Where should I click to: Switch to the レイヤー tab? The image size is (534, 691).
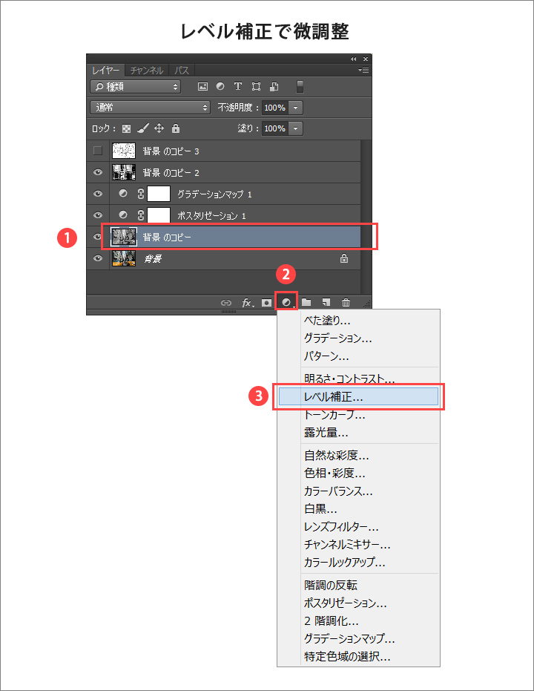click(105, 70)
